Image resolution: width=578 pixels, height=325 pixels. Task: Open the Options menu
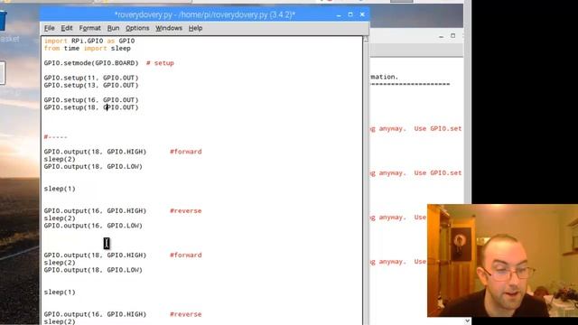pyautogui.click(x=137, y=28)
